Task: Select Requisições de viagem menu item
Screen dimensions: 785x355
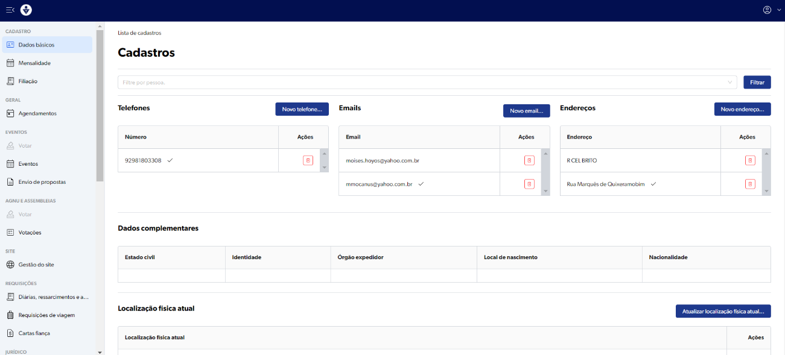Action: point(46,315)
